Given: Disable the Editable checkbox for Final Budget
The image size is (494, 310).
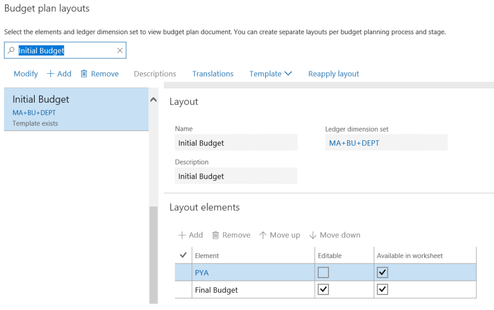Looking at the screenshot, I should click(x=323, y=289).
